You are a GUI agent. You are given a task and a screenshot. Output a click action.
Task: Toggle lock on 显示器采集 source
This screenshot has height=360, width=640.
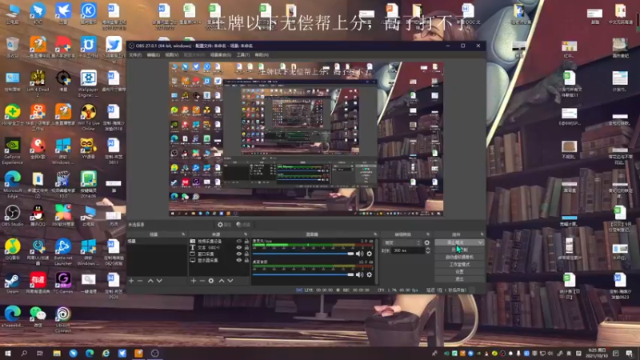246,260
